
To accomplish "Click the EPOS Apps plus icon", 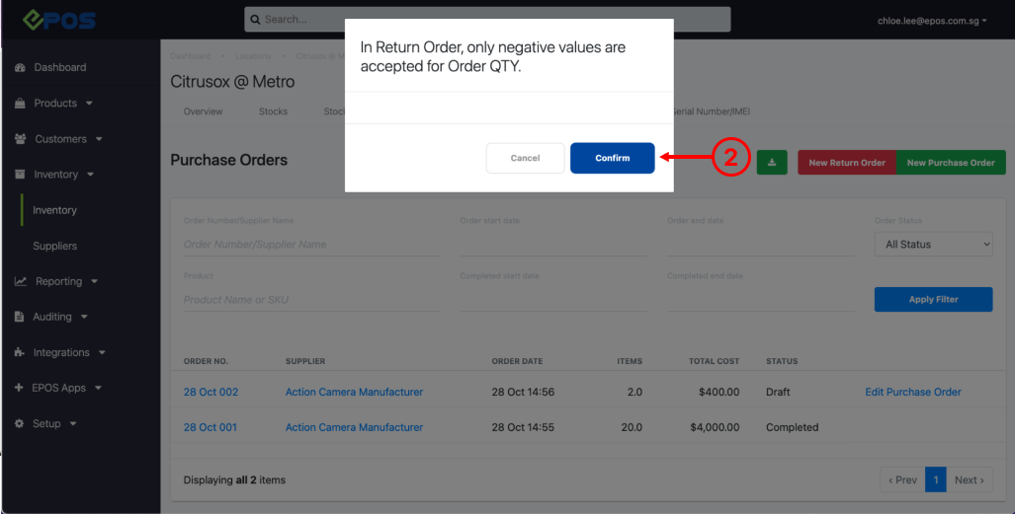I will (x=19, y=388).
